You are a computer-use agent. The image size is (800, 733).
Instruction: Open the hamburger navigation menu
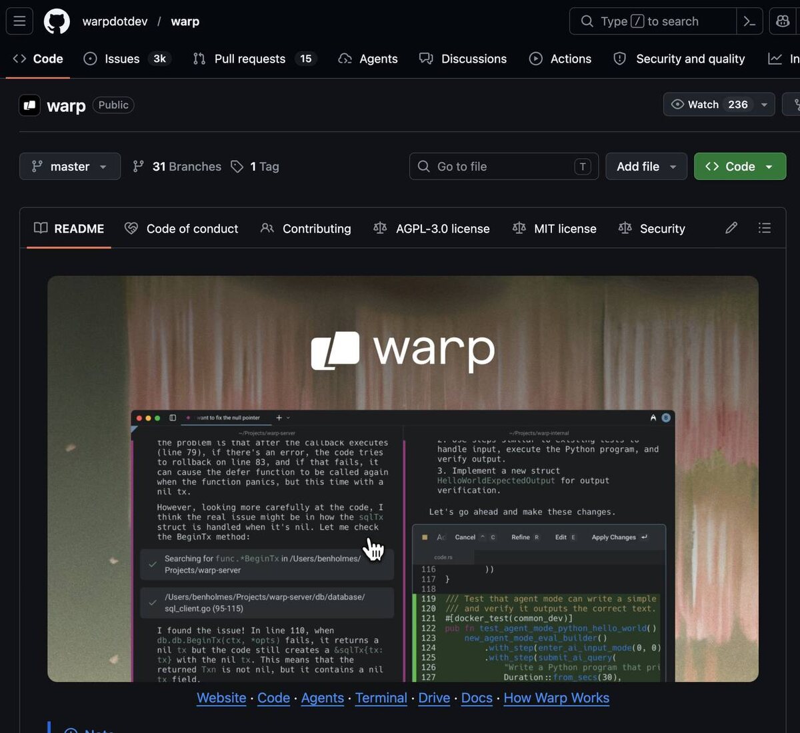(x=19, y=21)
